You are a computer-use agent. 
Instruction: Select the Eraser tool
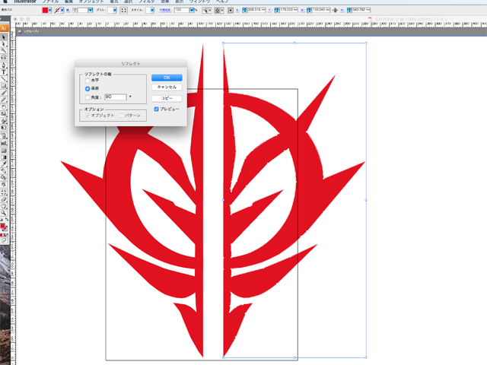4,199
